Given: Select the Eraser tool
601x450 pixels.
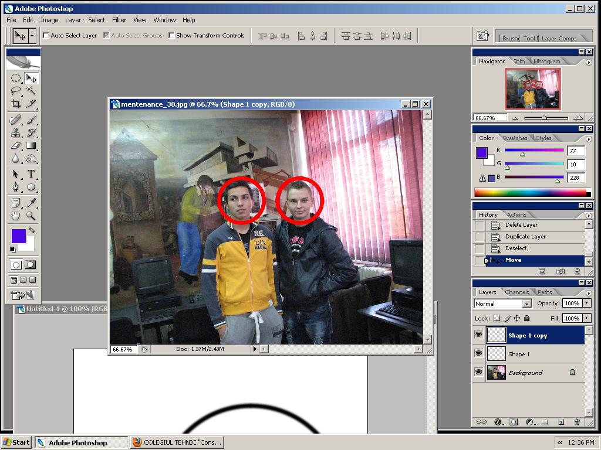Looking at the screenshot, I should pyautogui.click(x=15, y=145).
